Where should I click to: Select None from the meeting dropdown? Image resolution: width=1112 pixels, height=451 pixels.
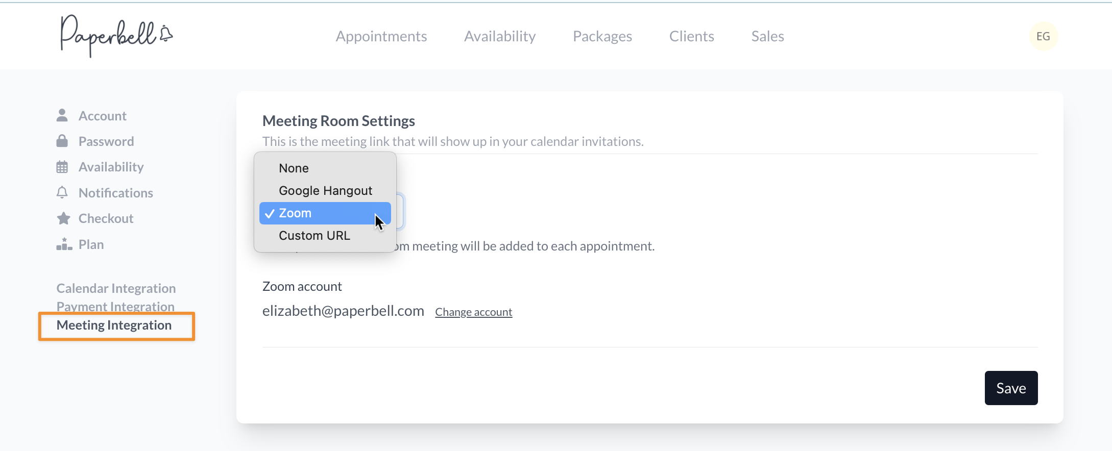point(294,168)
